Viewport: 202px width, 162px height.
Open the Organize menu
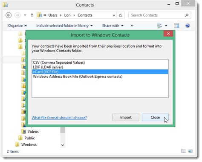click(17, 26)
